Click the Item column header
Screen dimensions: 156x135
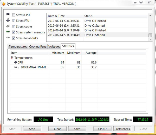pos(30,53)
